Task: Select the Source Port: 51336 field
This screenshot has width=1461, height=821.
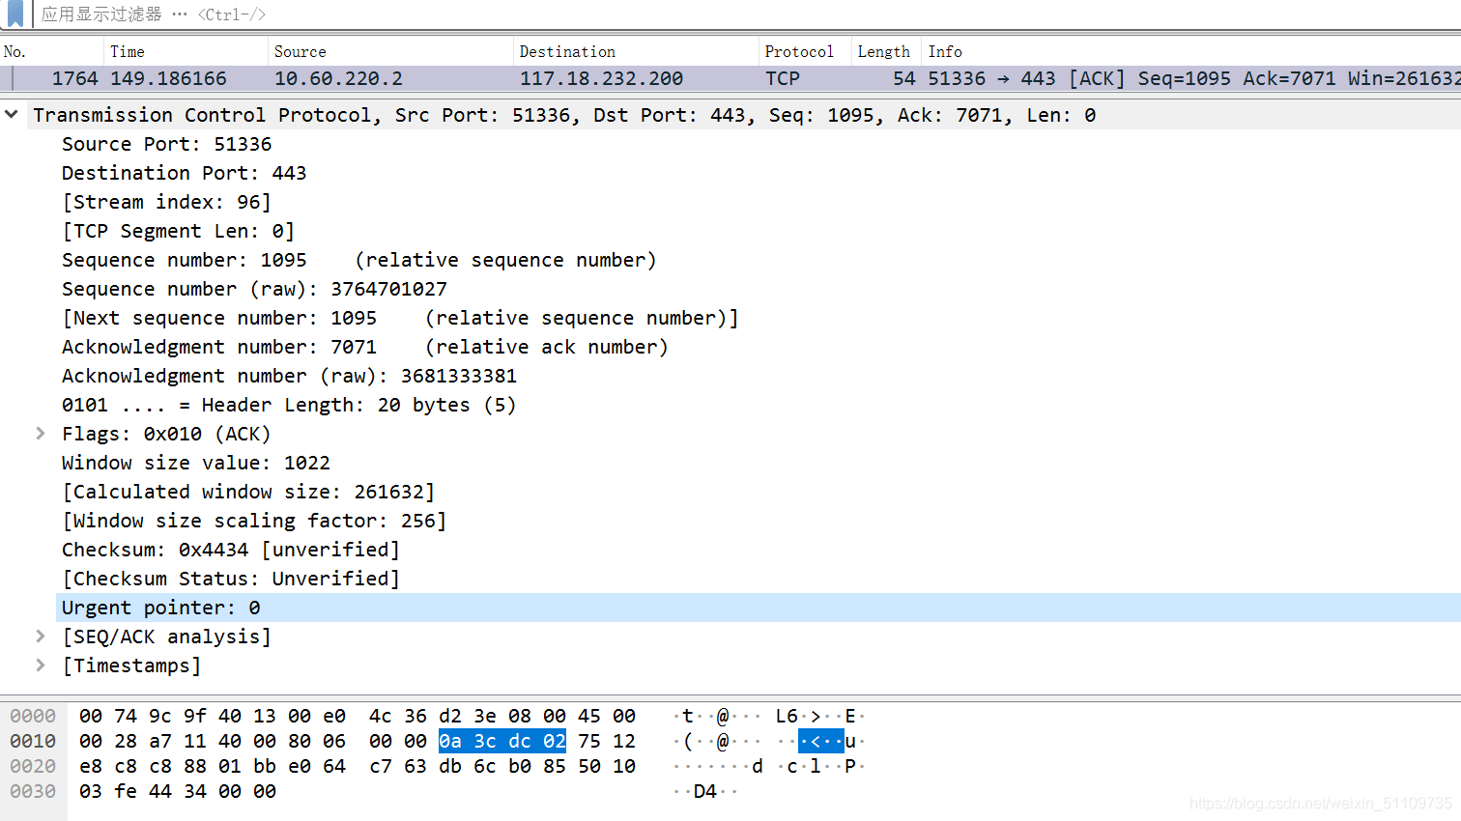Action: [x=166, y=144]
